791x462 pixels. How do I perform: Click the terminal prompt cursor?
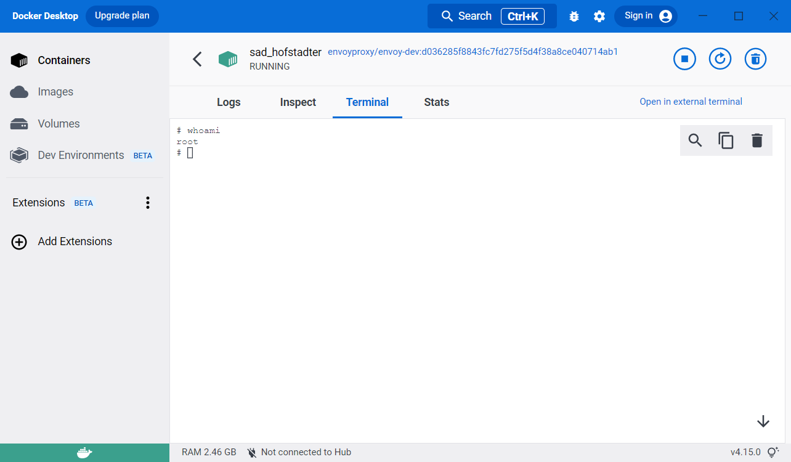[190, 153]
